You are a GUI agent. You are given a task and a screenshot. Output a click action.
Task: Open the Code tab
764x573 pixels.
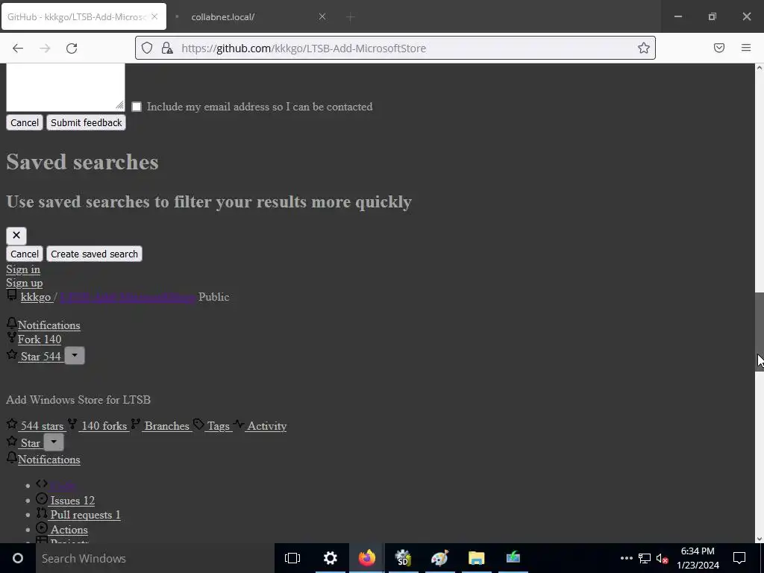click(x=63, y=486)
